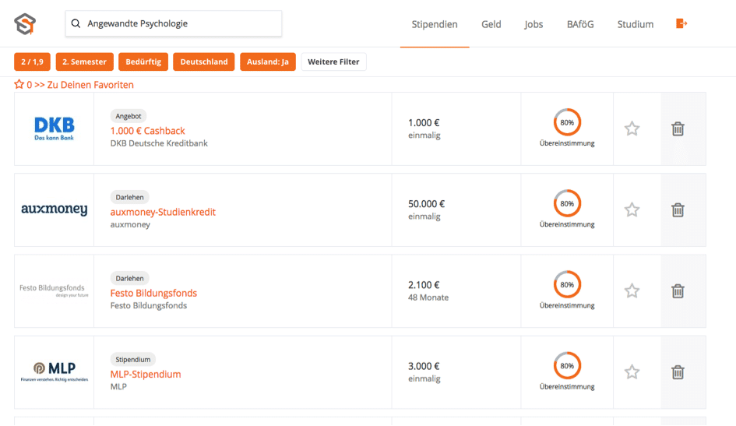
Task: Open Weitere Filter options
Action: pyautogui.click(x=333, y=62)
